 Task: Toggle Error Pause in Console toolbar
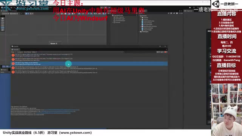[x=28, y=52]
